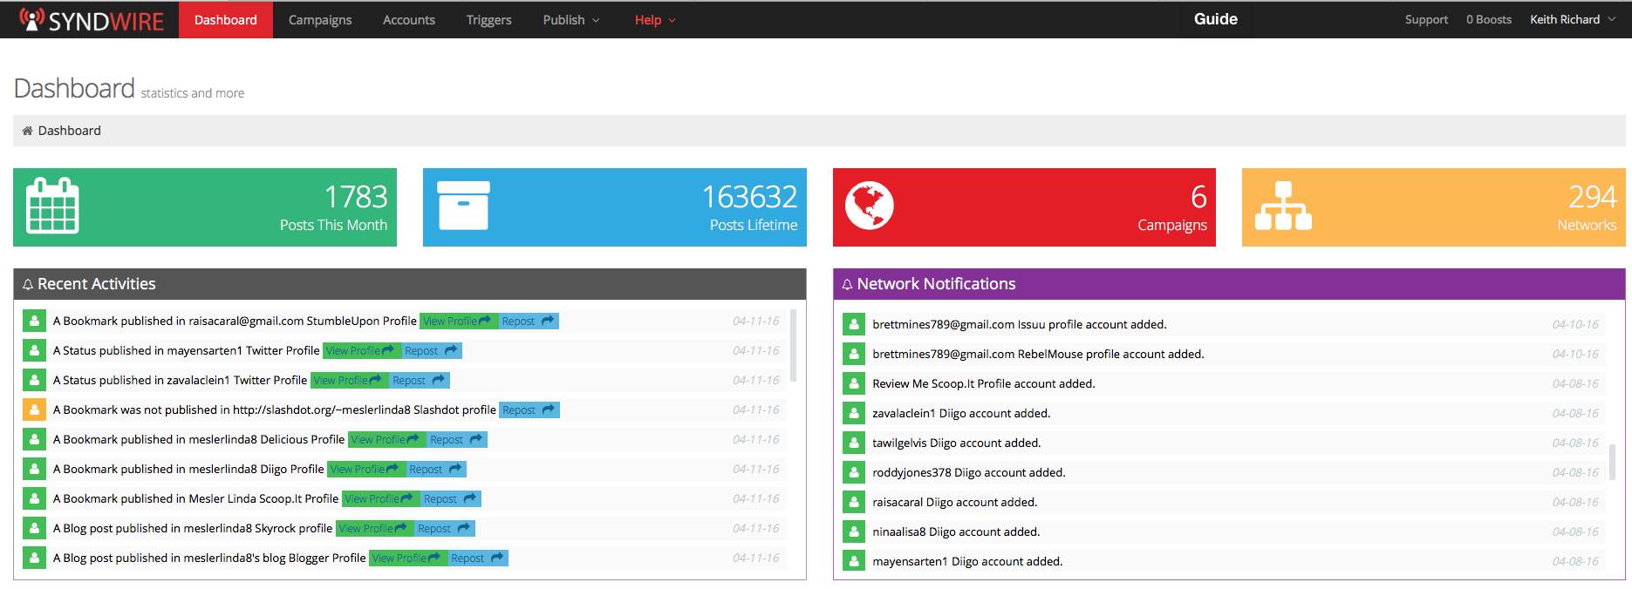Click the calendar icon on Posts This Month

pos(52,206)
